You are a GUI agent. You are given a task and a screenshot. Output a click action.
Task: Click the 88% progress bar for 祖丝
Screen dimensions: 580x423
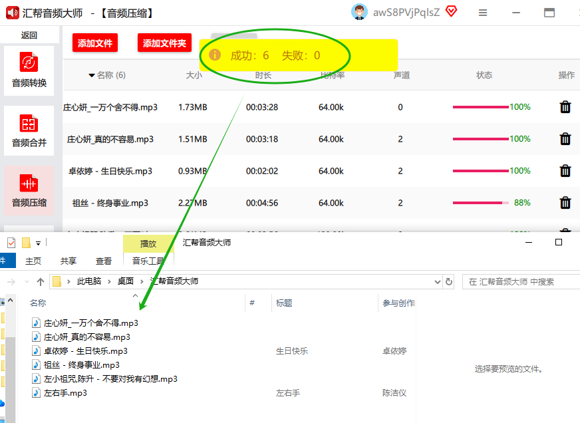[480, 203]
